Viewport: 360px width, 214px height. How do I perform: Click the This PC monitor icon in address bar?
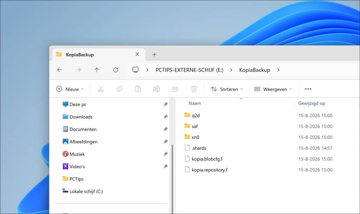(135, 70)
